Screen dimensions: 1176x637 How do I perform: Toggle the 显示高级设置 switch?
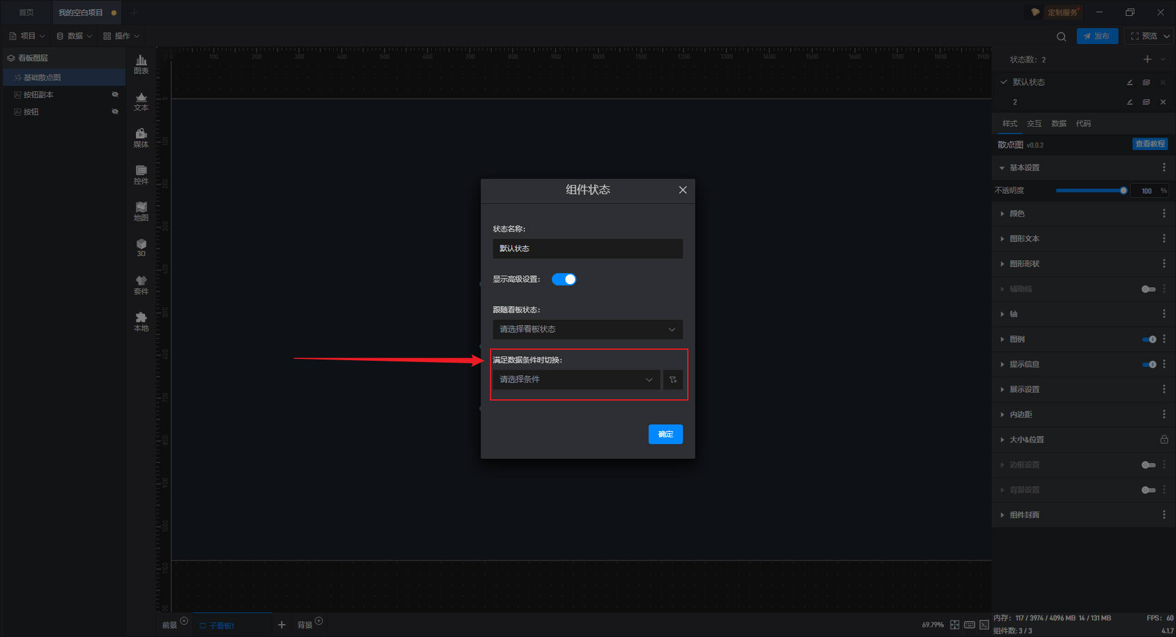point(564,279)
